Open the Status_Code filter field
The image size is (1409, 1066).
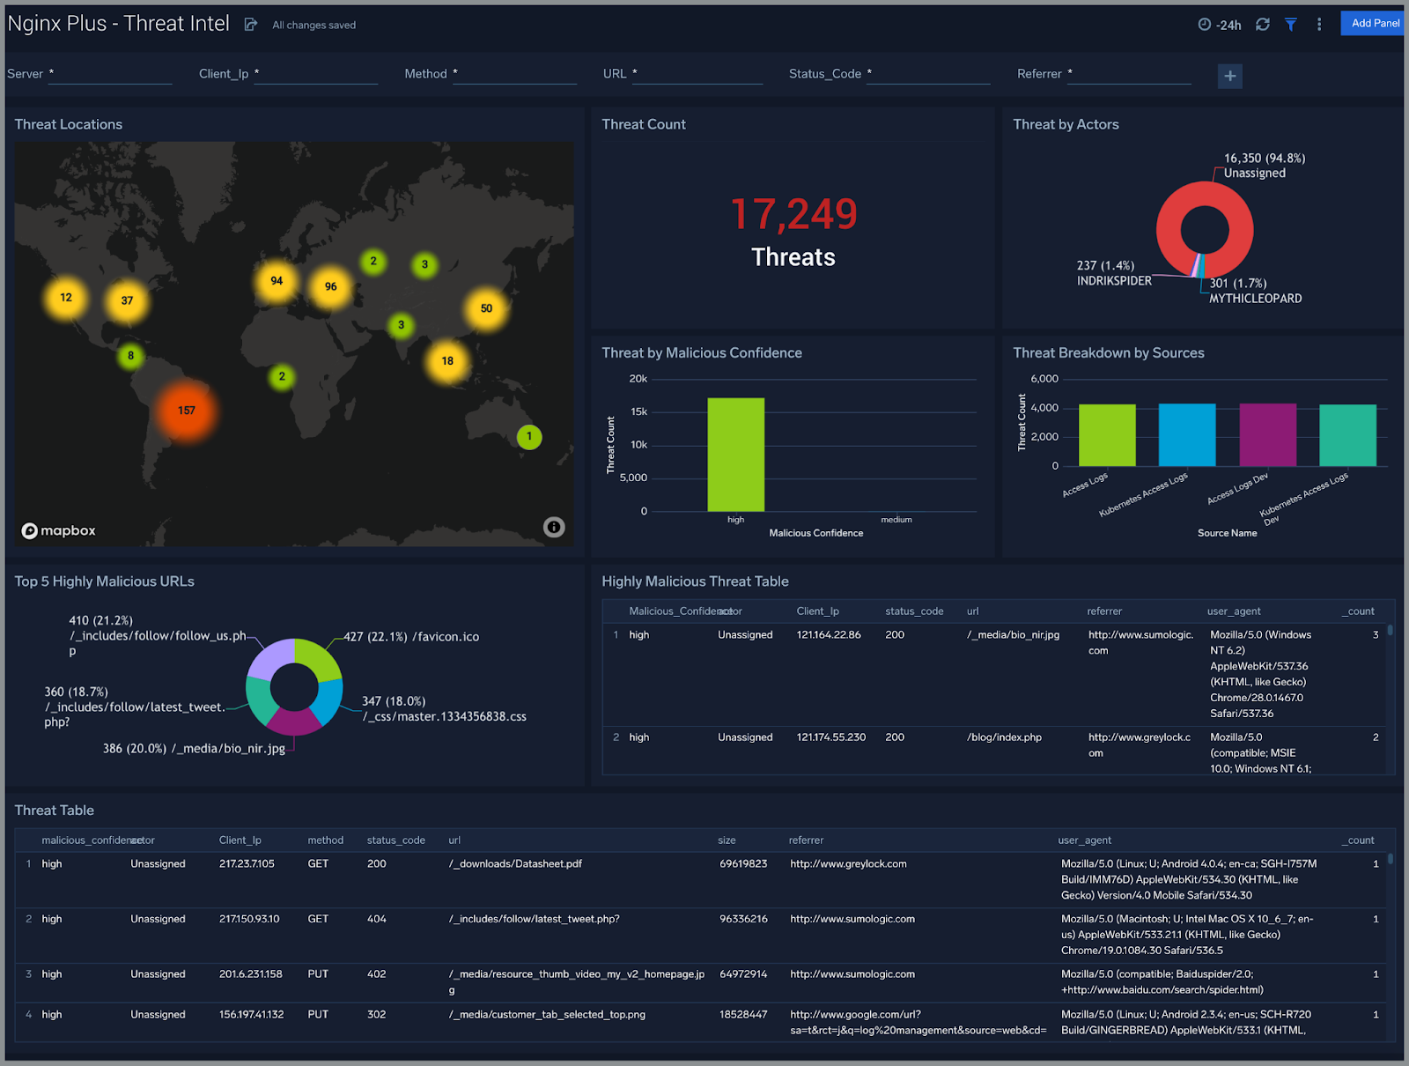[x=929, y=74]
